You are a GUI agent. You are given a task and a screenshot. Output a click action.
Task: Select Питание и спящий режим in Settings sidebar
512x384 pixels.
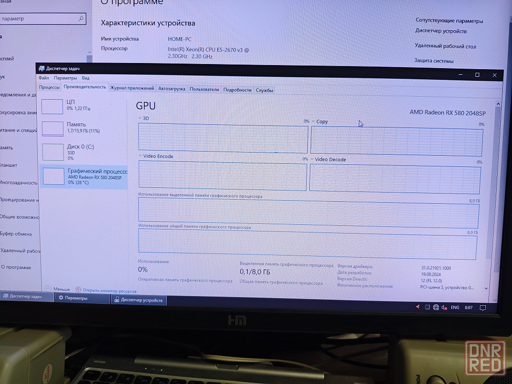tap(18, 130)
